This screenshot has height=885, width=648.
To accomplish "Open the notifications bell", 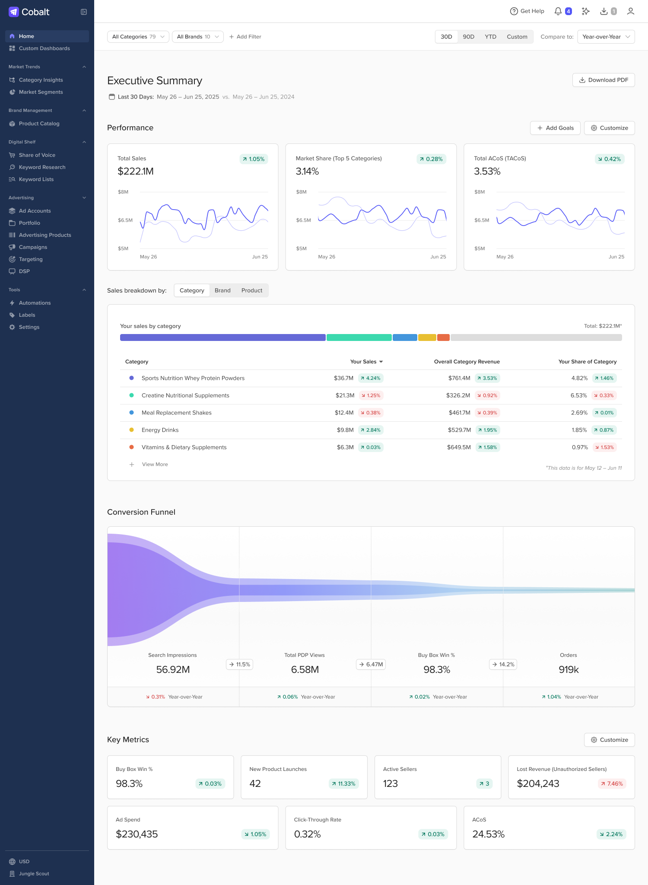I will click(558, 11).
